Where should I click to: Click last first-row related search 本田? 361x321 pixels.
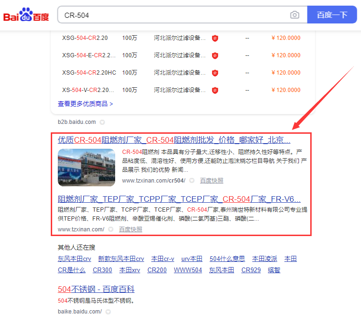(x=290, y=259)
